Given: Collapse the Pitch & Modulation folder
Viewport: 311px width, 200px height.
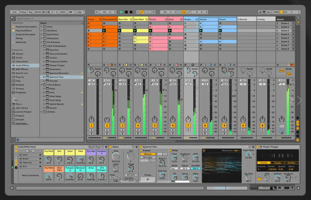Looking at the screenshot, I should 41,46.
